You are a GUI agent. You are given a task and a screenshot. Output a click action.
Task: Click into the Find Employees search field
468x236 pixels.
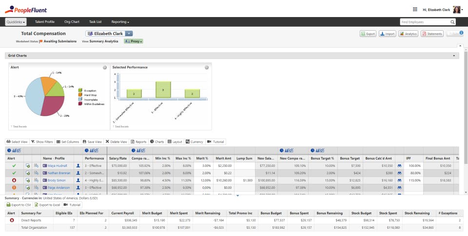[x=425, y=22]
